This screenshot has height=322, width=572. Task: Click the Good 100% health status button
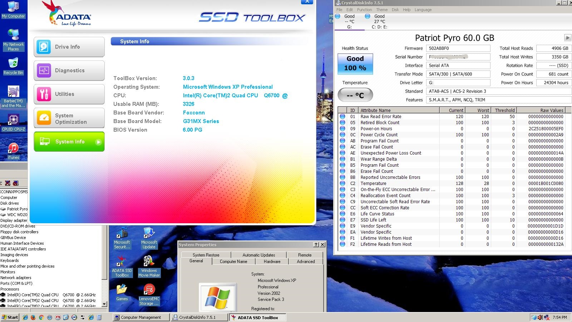[355, 64]
